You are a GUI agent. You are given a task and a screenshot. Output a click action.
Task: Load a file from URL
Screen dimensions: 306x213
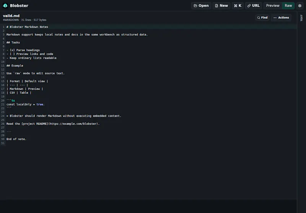point(253,6)
